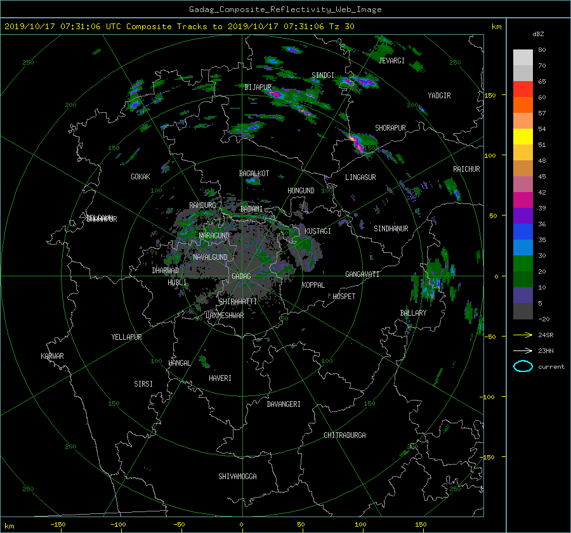Image resolution: width=571 pixels, height=533 pixels.
Task: Click the strong storm echo near SHORAPUR
Action: point(360,143)
